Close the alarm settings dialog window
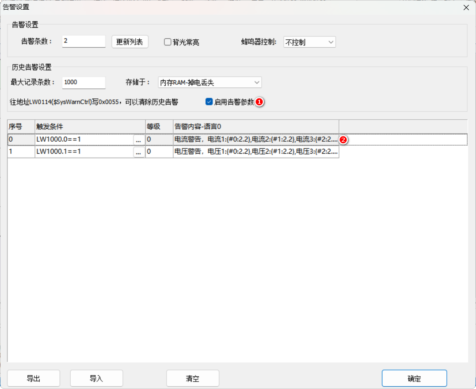This screenshot has width=476, height=389. [466, 7]
